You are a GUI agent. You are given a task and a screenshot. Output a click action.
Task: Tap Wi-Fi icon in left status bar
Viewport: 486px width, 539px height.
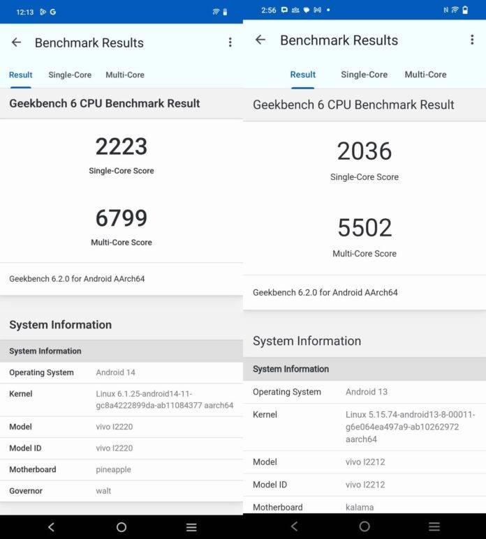216,12
